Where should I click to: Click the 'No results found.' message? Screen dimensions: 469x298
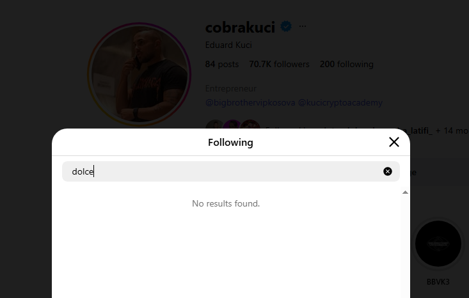point(226,203)
